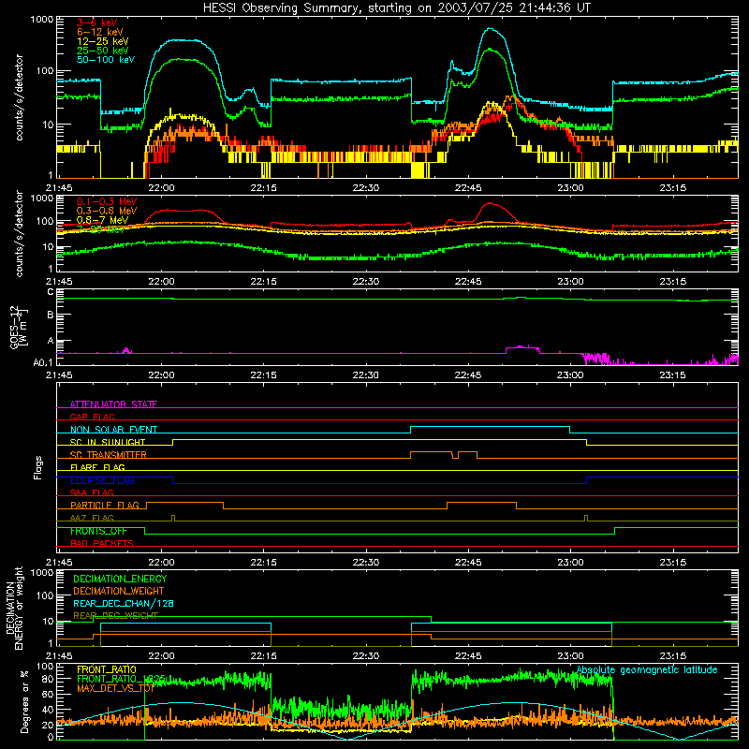This screenshot has height=749, width=749.
Task: Click the REAR_DEC_WEIGHT legend label
Action: (115, 616)
